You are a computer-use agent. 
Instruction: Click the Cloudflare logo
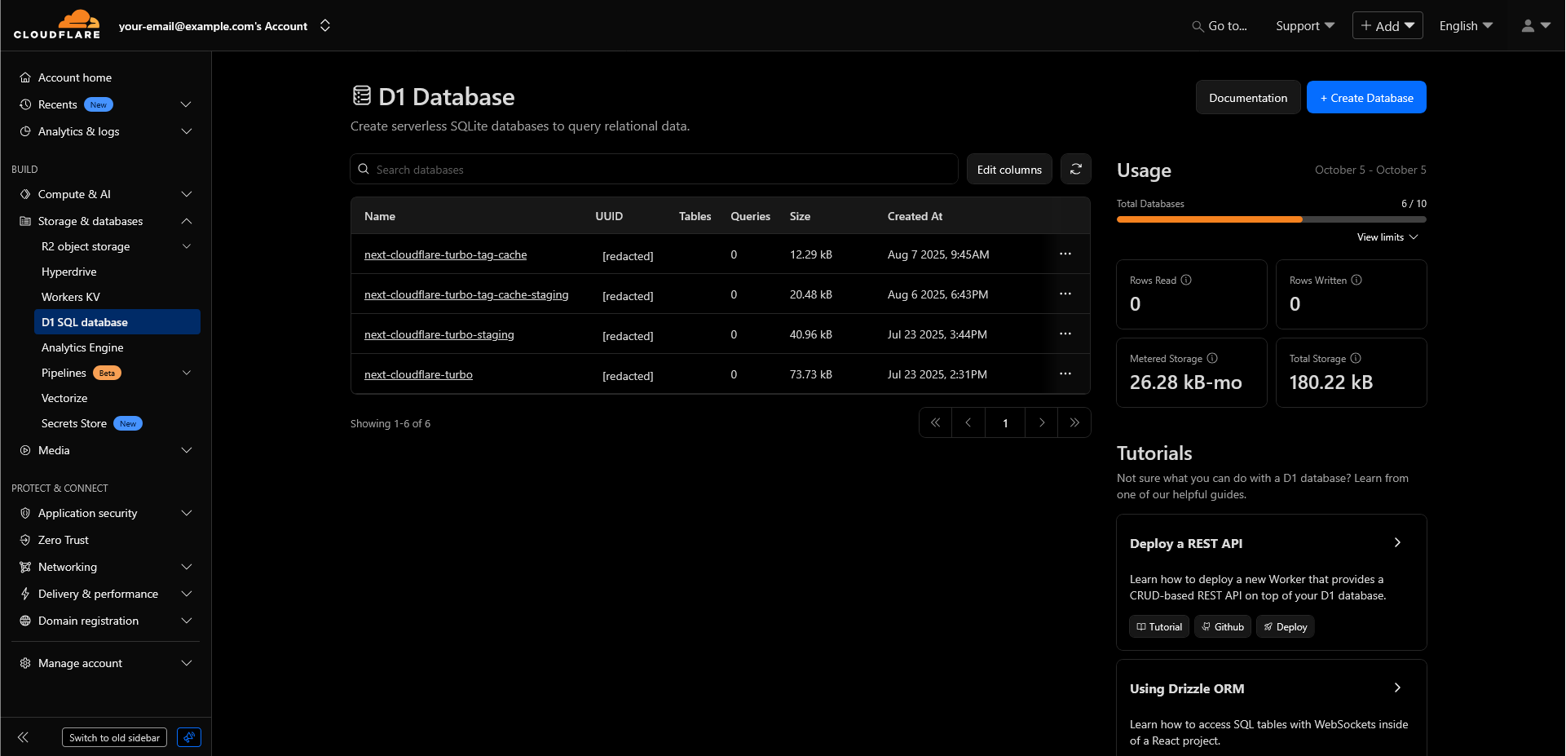pyautogui.click(x=57, y=24)
